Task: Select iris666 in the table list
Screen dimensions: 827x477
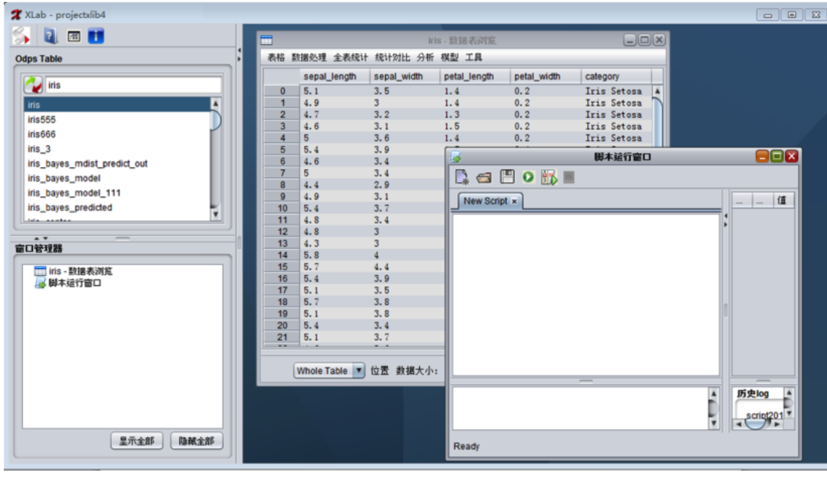Action: (x=116, y=134)
